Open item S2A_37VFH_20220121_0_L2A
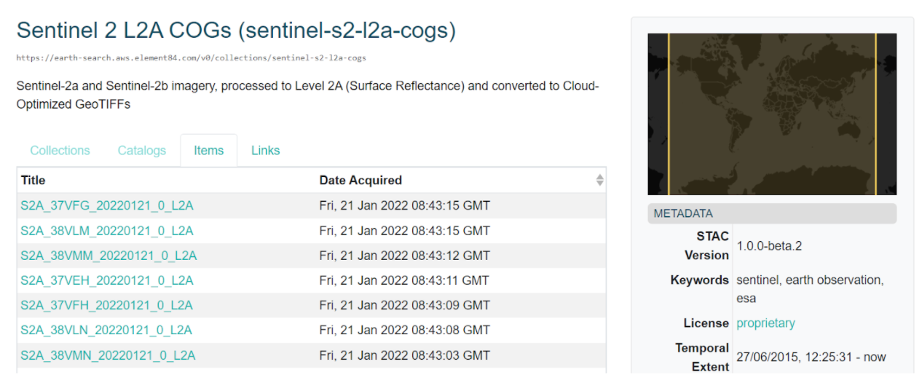 (106, 305)
